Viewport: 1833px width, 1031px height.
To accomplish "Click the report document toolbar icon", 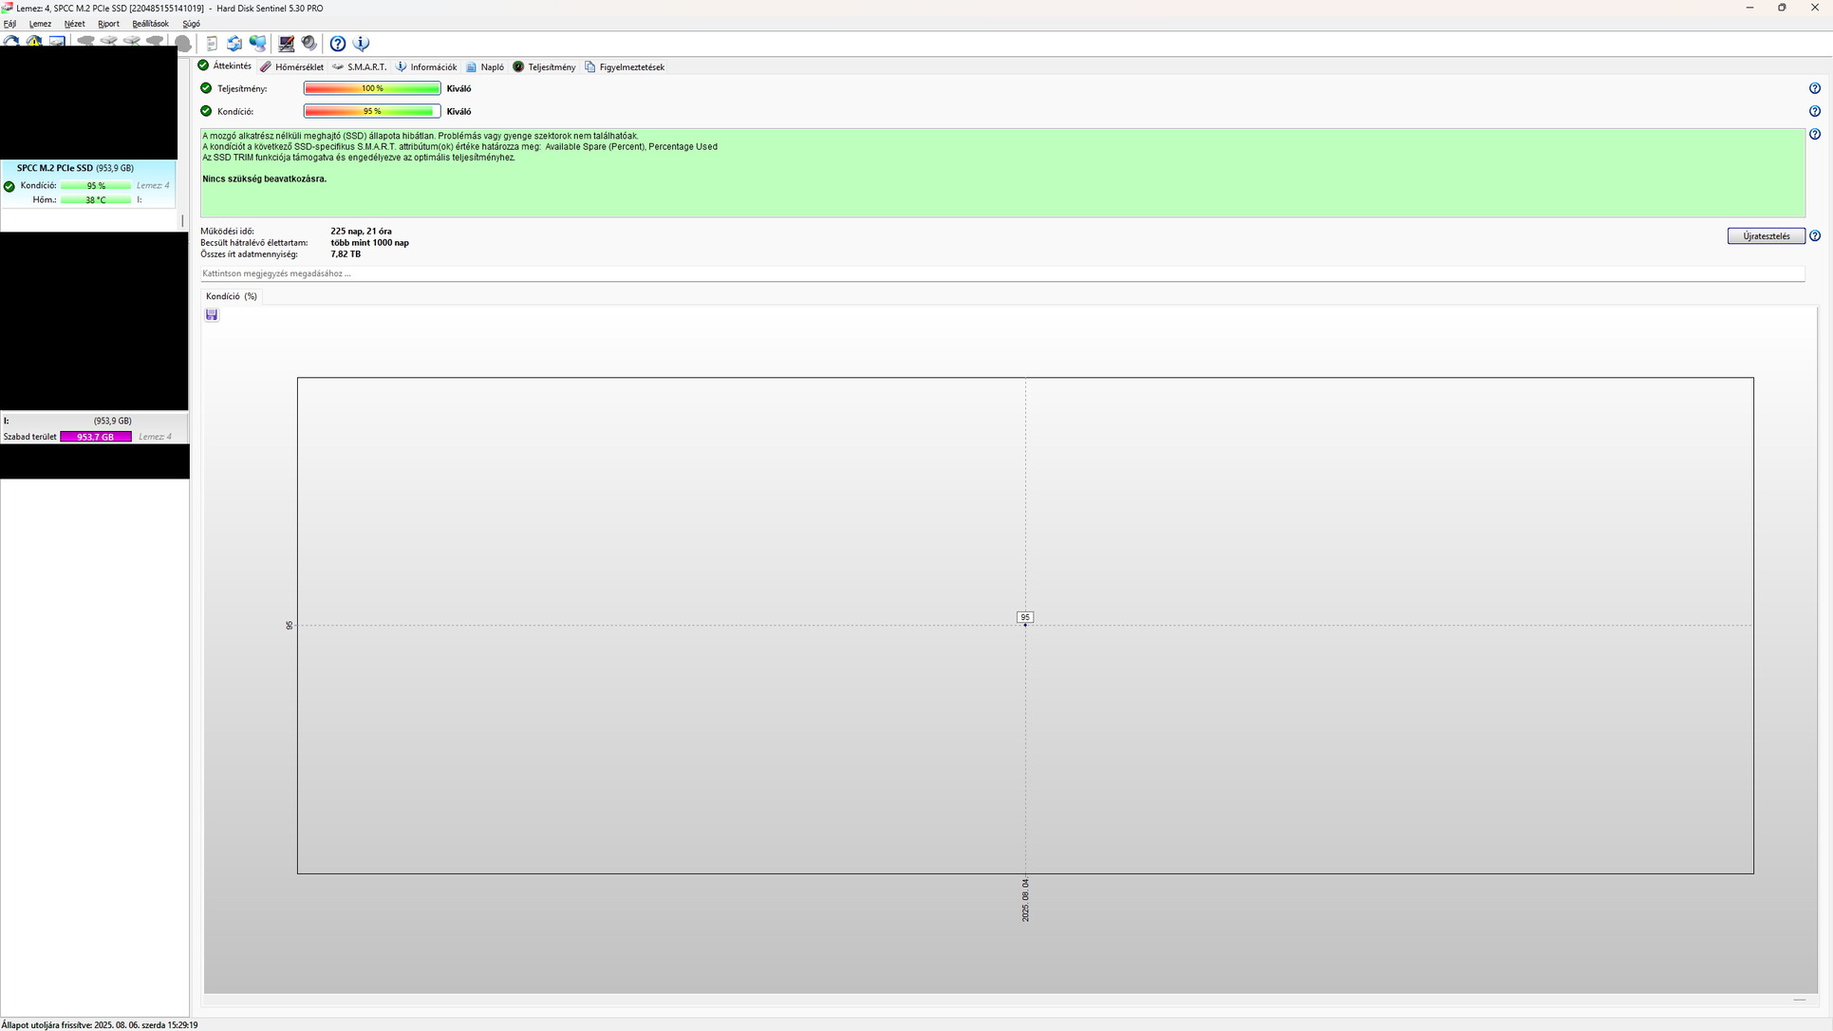I will [212, 44].
